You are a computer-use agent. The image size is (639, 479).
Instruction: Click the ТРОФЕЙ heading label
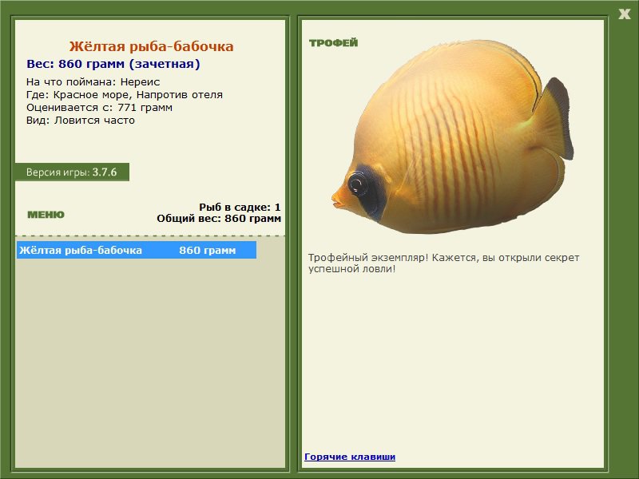coord(333,43)
